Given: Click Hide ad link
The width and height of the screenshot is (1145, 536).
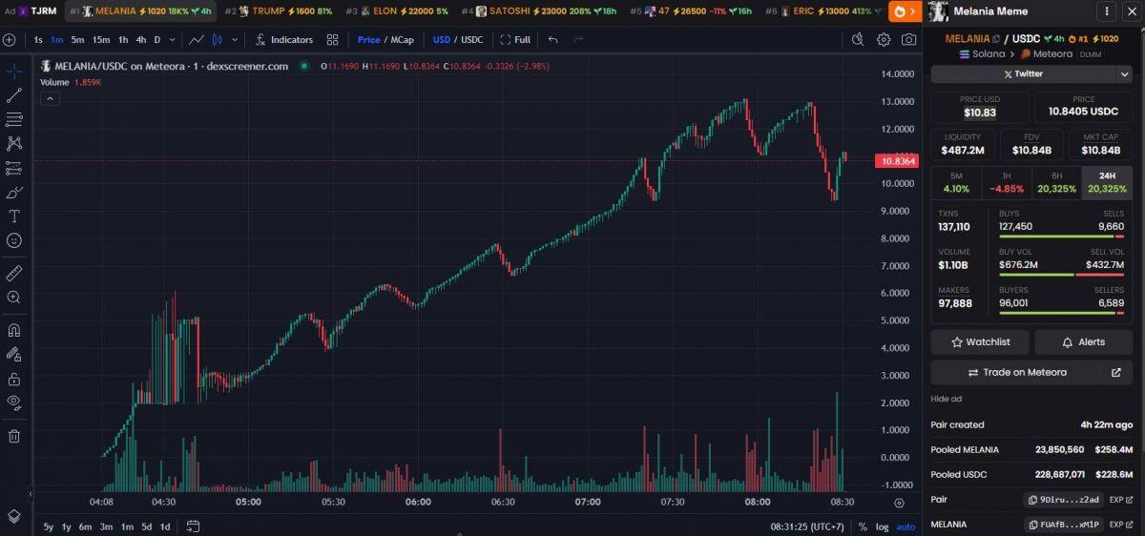Looking at the screenshot, I should pyautogui.click(x=947, y=399).
